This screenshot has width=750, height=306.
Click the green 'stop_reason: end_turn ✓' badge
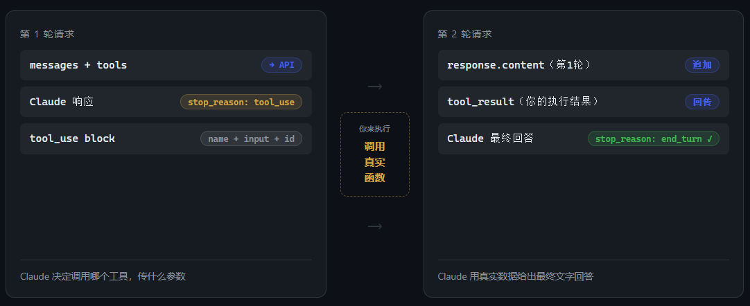click(653, 138)
